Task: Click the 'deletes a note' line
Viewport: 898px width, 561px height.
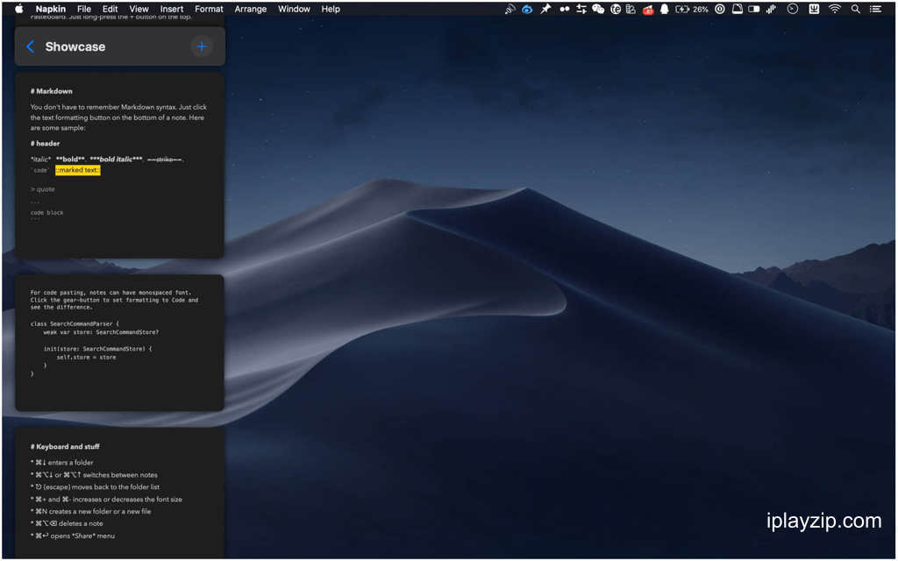Action: click(67, 524)
